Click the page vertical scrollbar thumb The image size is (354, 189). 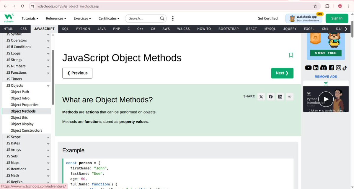click(x=353, y=29)
